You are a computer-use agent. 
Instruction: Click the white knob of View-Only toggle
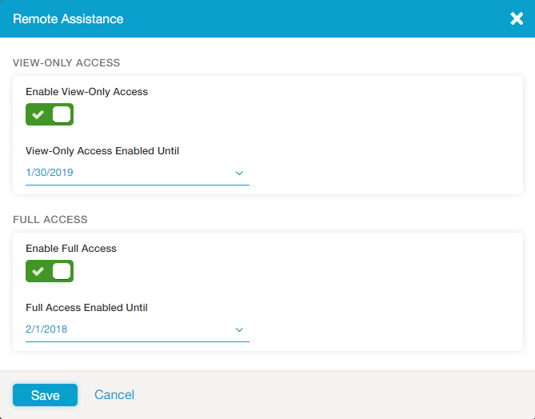62,114
